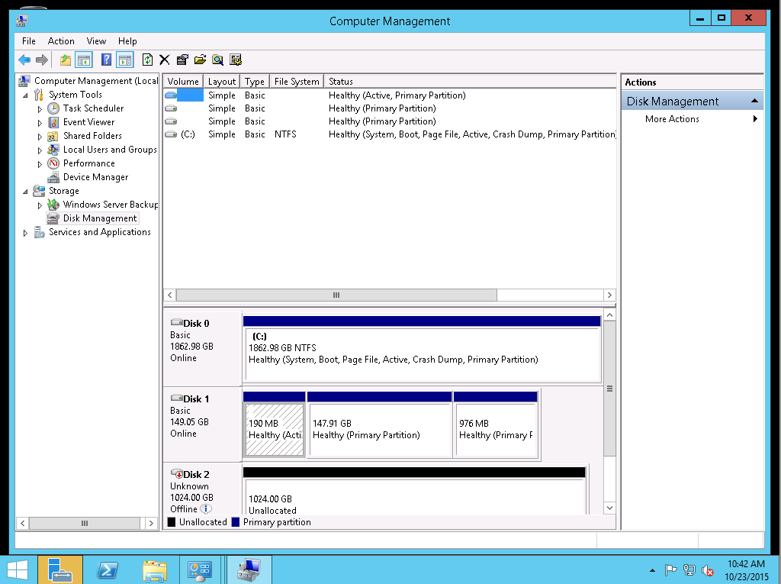Click the volume list horizontal scrollbar

click(336, 295)
